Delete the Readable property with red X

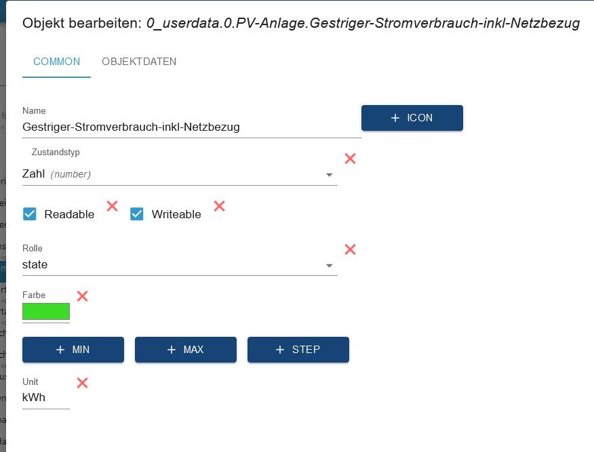(x=113, y=205)
